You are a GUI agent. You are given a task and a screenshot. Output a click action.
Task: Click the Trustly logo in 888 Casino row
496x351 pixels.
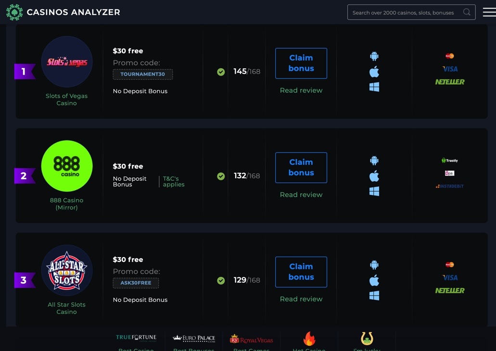(x=450, y=160)
